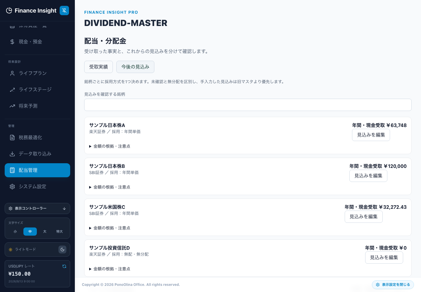Edit forecast for サンプル投資信託D

pyautogui.click(x=384, y=258)
